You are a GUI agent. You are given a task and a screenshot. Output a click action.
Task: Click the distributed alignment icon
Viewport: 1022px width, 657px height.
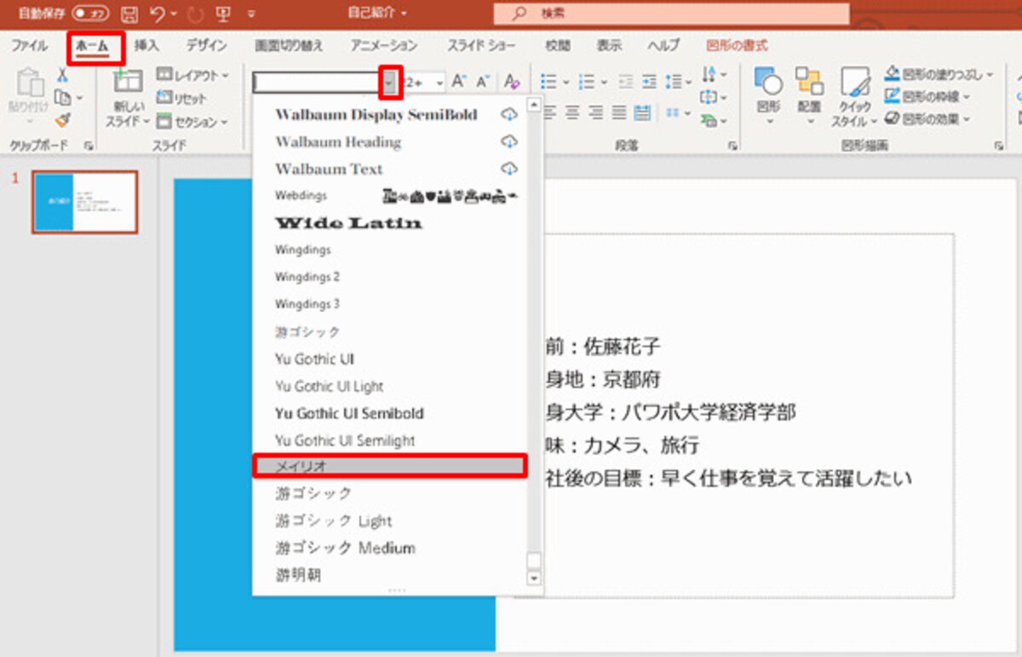click(x=642, y=112)
